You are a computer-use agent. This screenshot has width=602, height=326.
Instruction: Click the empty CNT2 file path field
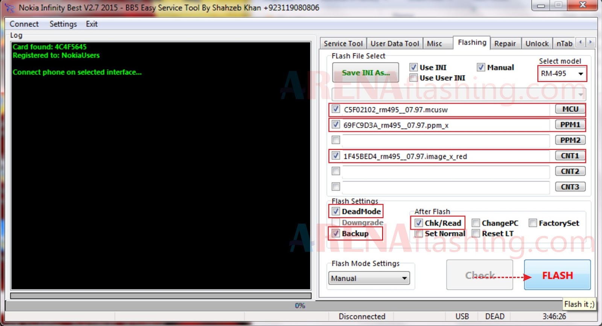pyautogui.click(x=445, y=172)
